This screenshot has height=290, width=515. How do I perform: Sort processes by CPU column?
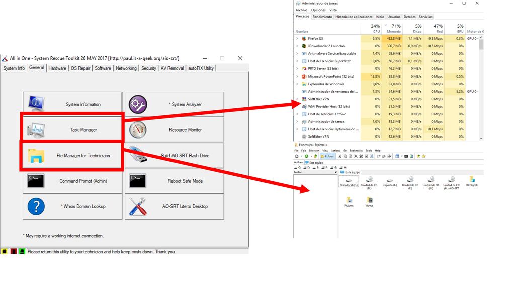click(371, 29)
